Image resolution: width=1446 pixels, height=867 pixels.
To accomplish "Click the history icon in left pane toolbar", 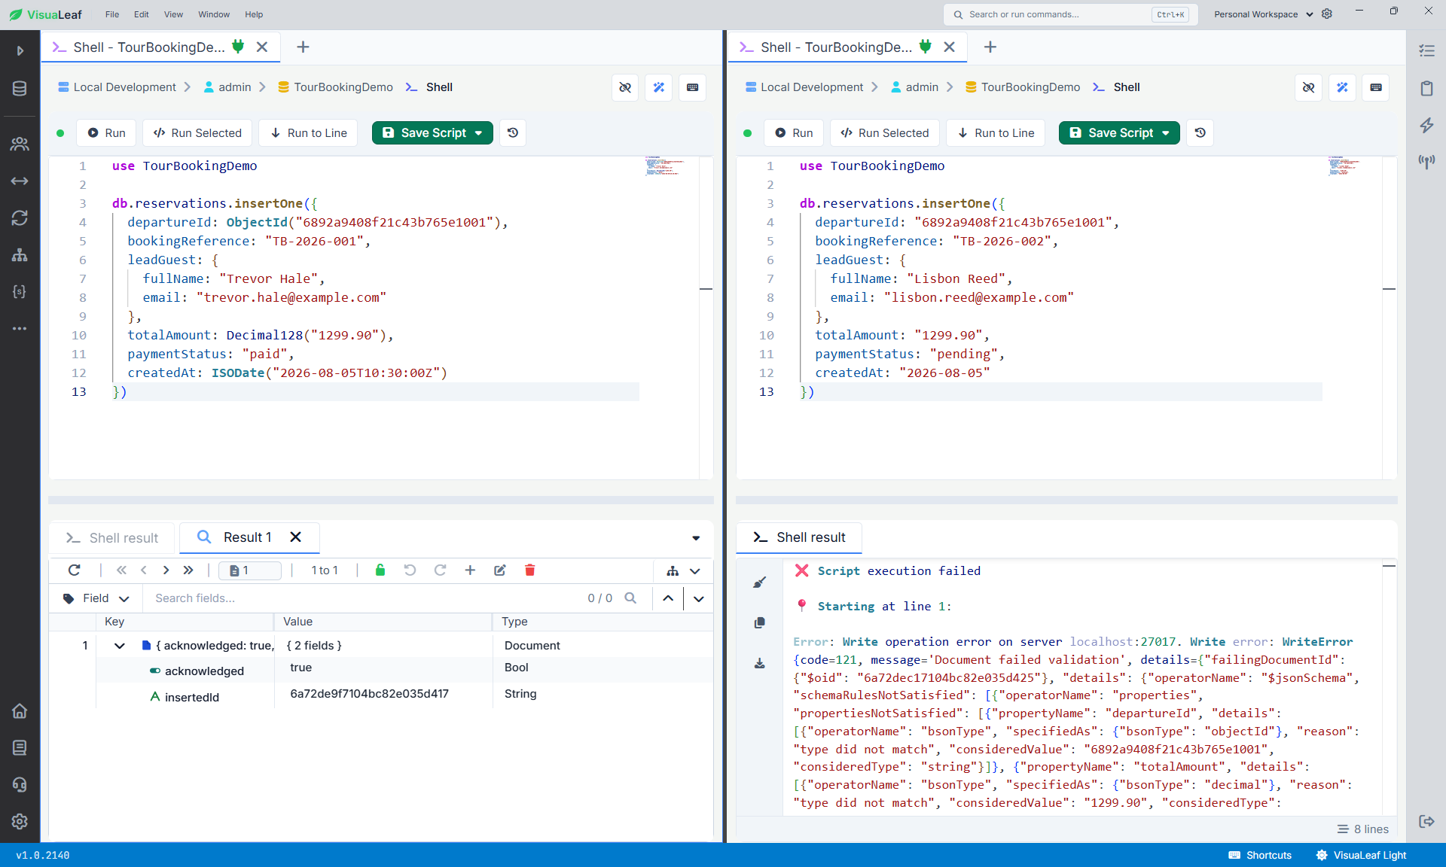I will [513, 132].
